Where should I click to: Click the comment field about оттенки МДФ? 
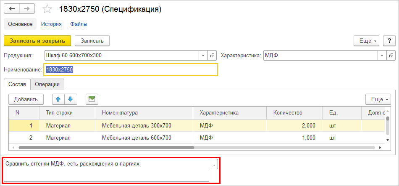[106, 170]
